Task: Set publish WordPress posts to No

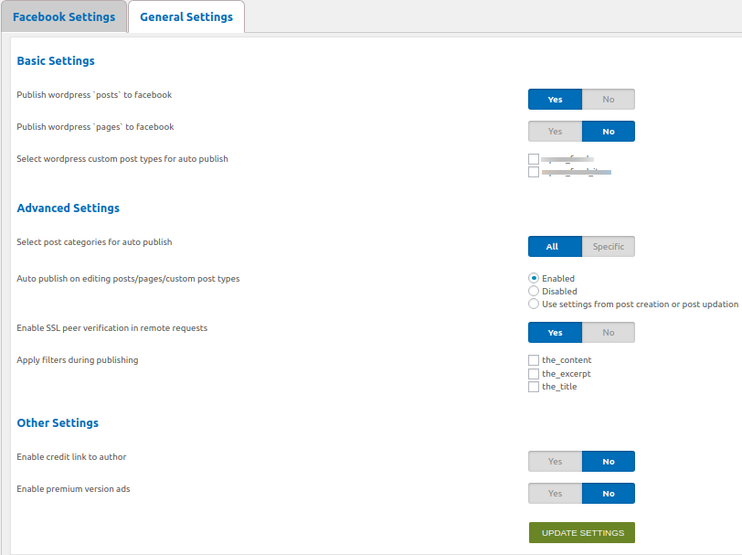Action: coord(609,100)
